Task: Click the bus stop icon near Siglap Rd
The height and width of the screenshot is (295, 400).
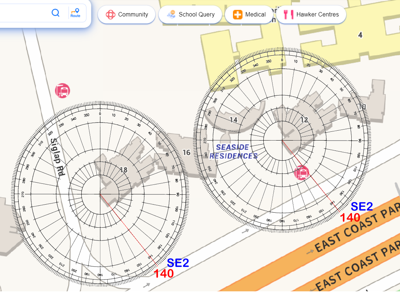Action: pos(63,91)
